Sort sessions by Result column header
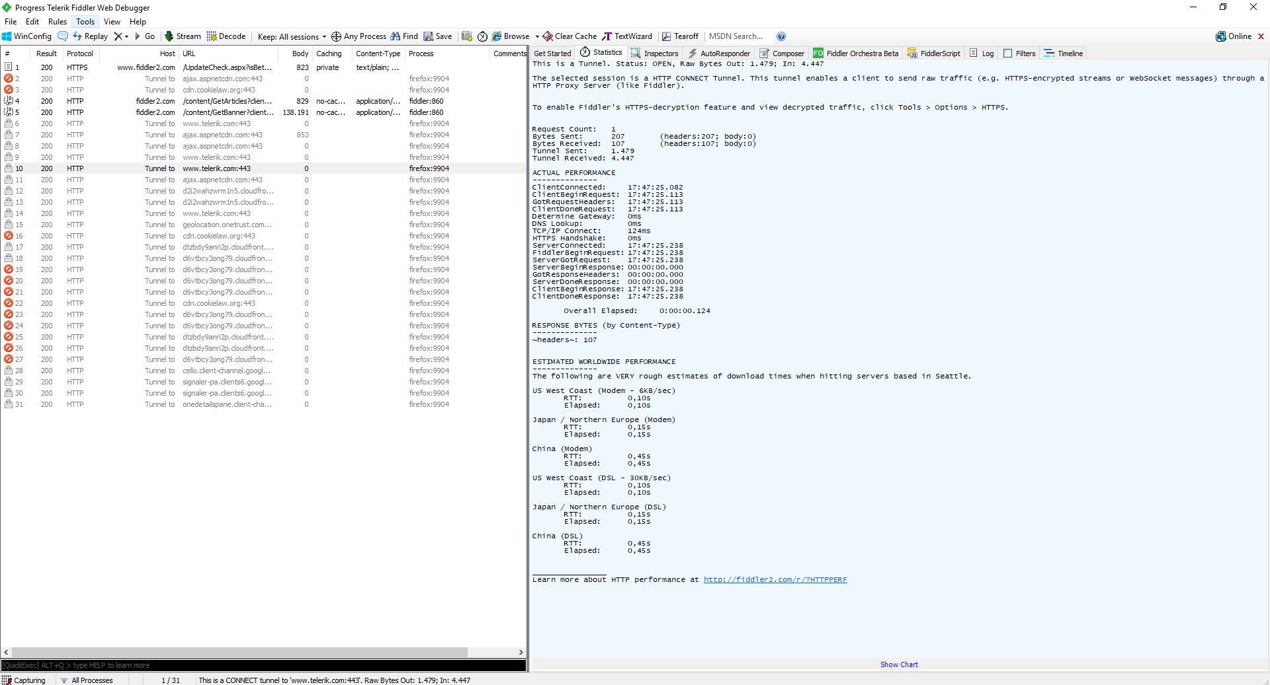The height and width of the screenshot is (685, 1270). (x=46, y=54)
